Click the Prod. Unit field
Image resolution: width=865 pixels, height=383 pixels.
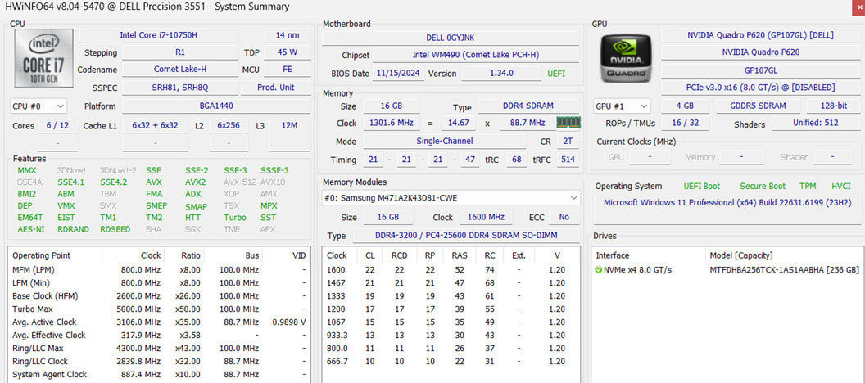pyautogui.click(x=276, y=87)
